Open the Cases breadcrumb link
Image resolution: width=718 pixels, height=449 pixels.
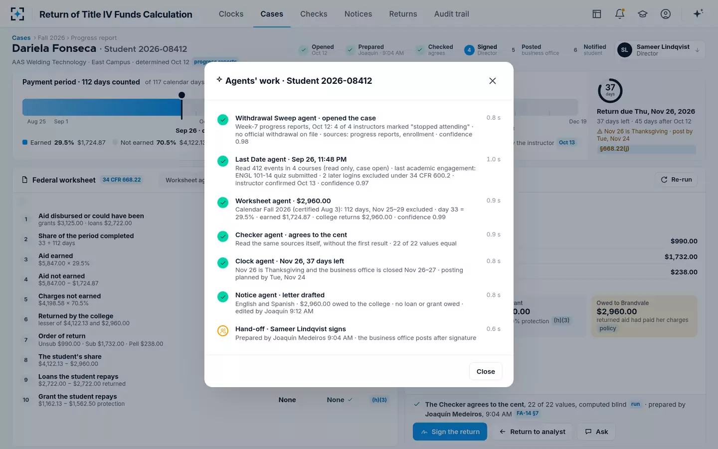click(x=21, y=38)
